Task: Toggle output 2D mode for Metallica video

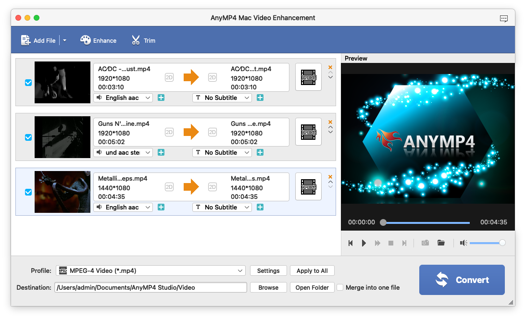Action: [213, 186]
